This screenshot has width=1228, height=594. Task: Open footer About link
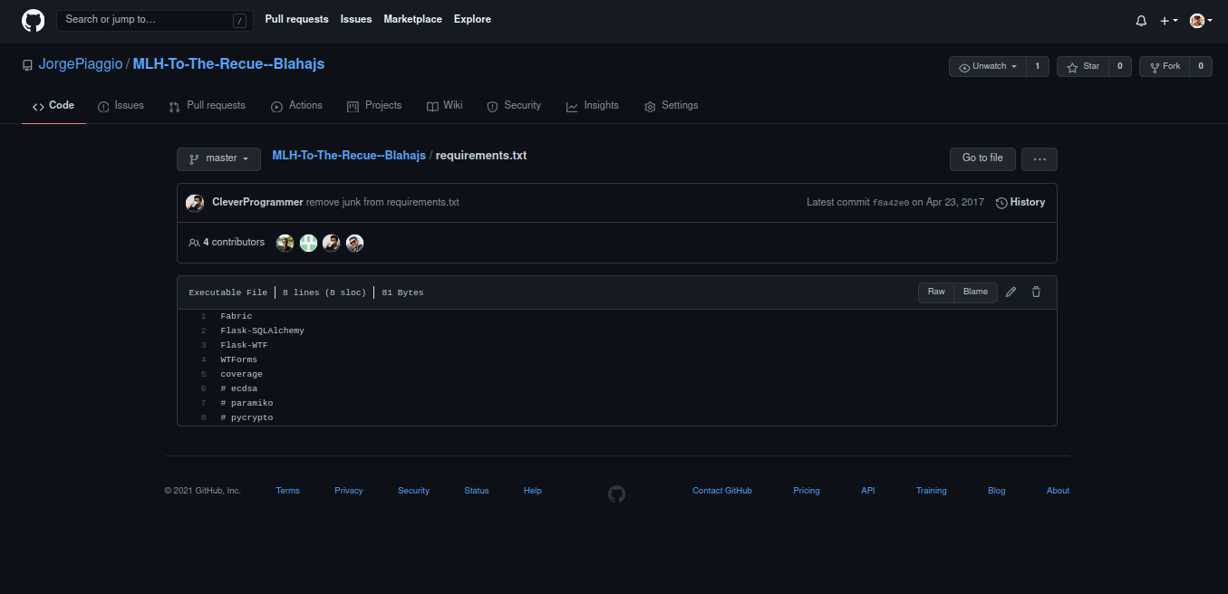click(x=1059, y=491)
